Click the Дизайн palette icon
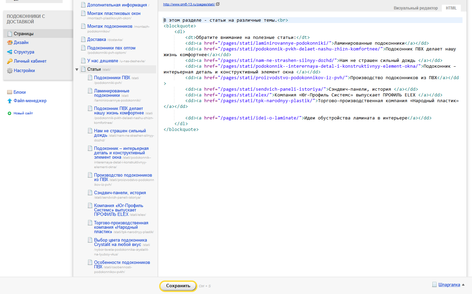472x294 pixels. [10, 43]
